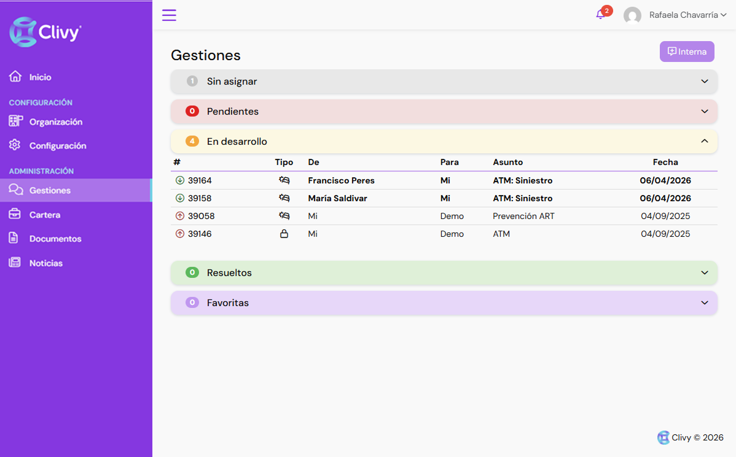Image resolution: width=736 pixels, height=457 pixels.
Task: Click the user avatar icon
Action: (x=632, y=15)
